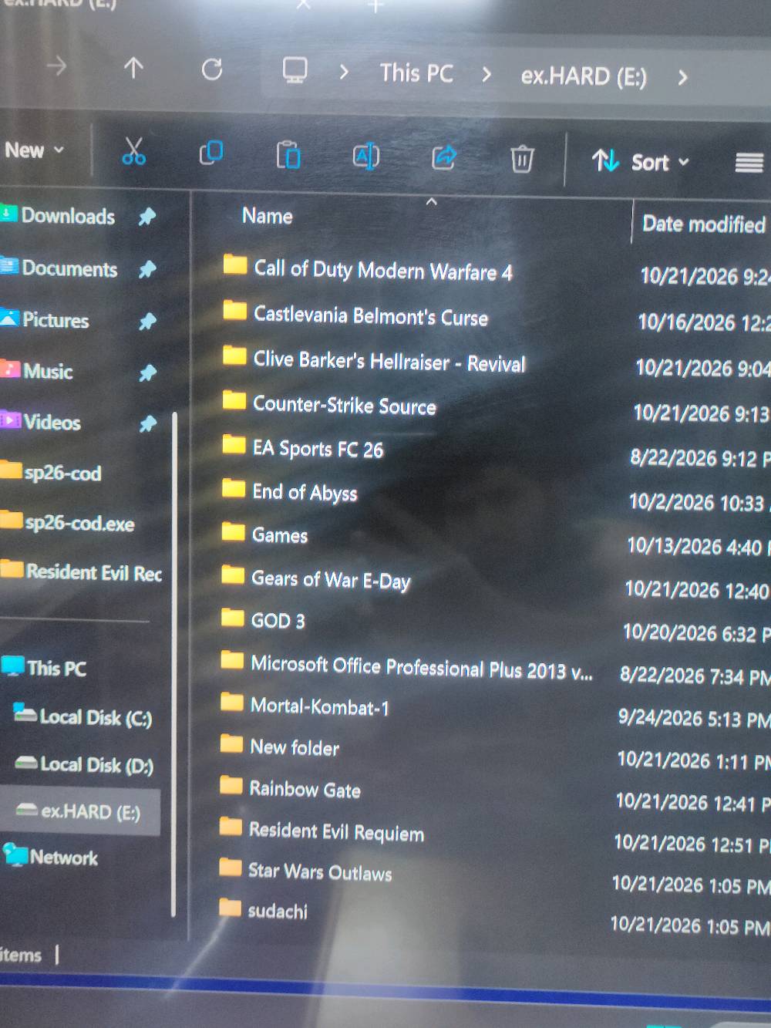
Task: Select the sudachi folder
Action: click(x=263, y=911)
